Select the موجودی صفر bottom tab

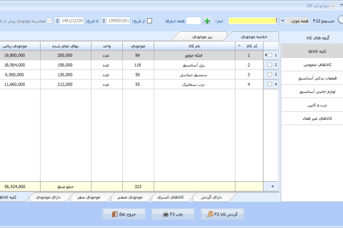coord(89,197)
